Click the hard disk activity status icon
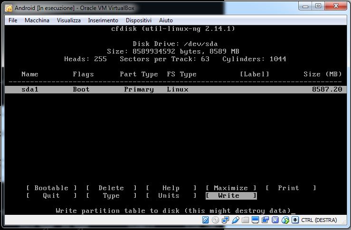 click(x=206, y=220)
